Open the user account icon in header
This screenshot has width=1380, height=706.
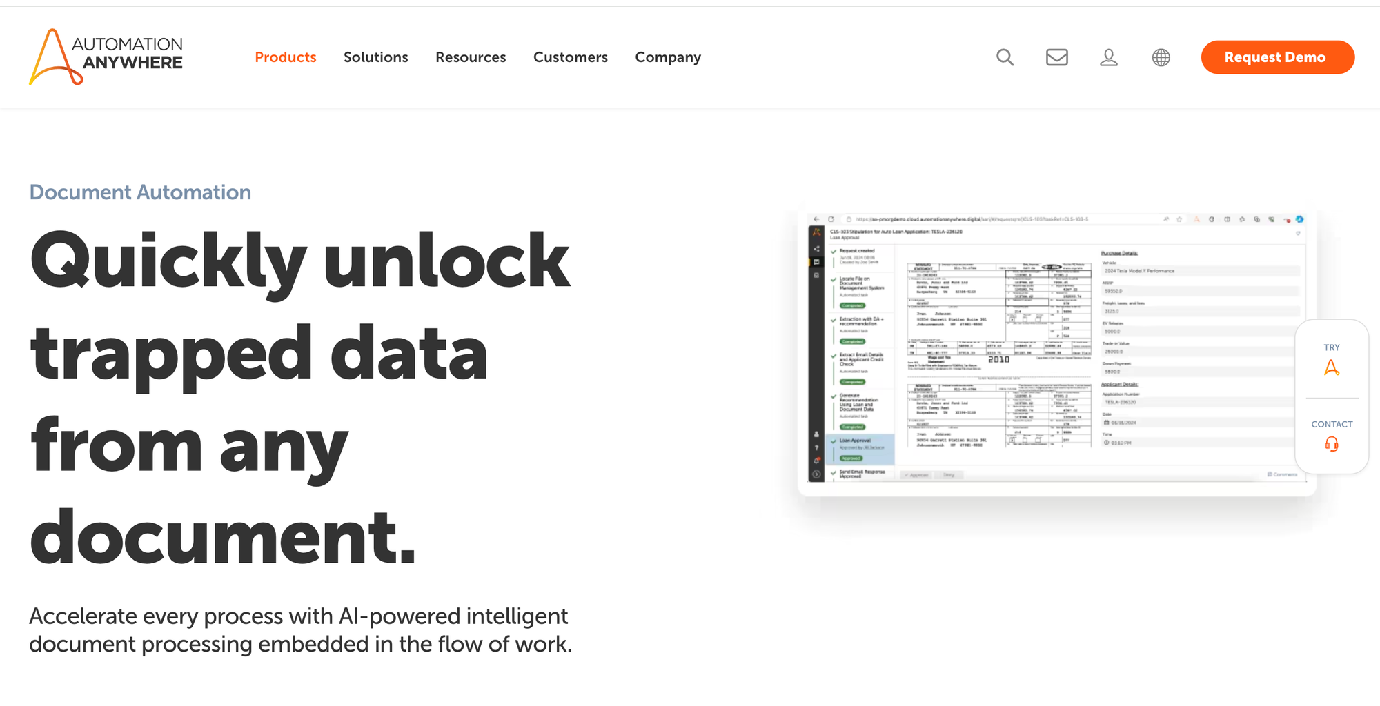coord(1109,57)
